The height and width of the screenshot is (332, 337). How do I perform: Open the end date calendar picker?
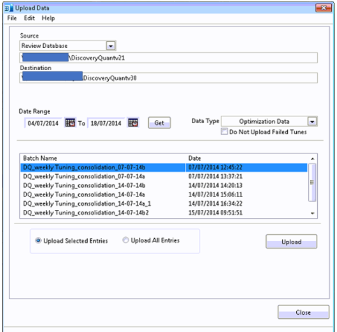[133, 123]
